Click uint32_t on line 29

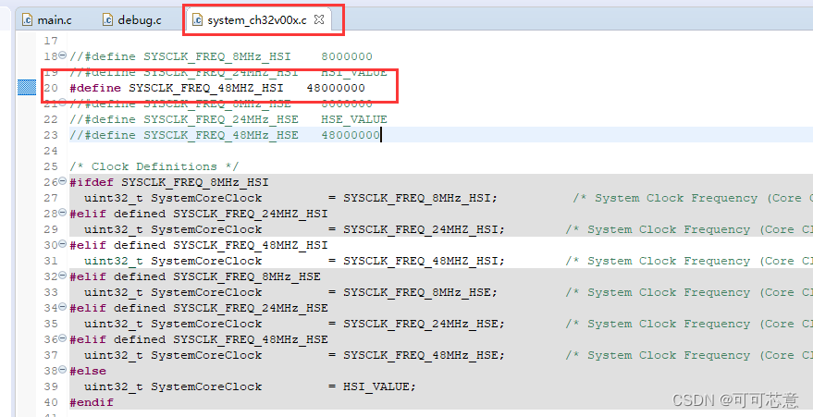(x=114, y=229)
